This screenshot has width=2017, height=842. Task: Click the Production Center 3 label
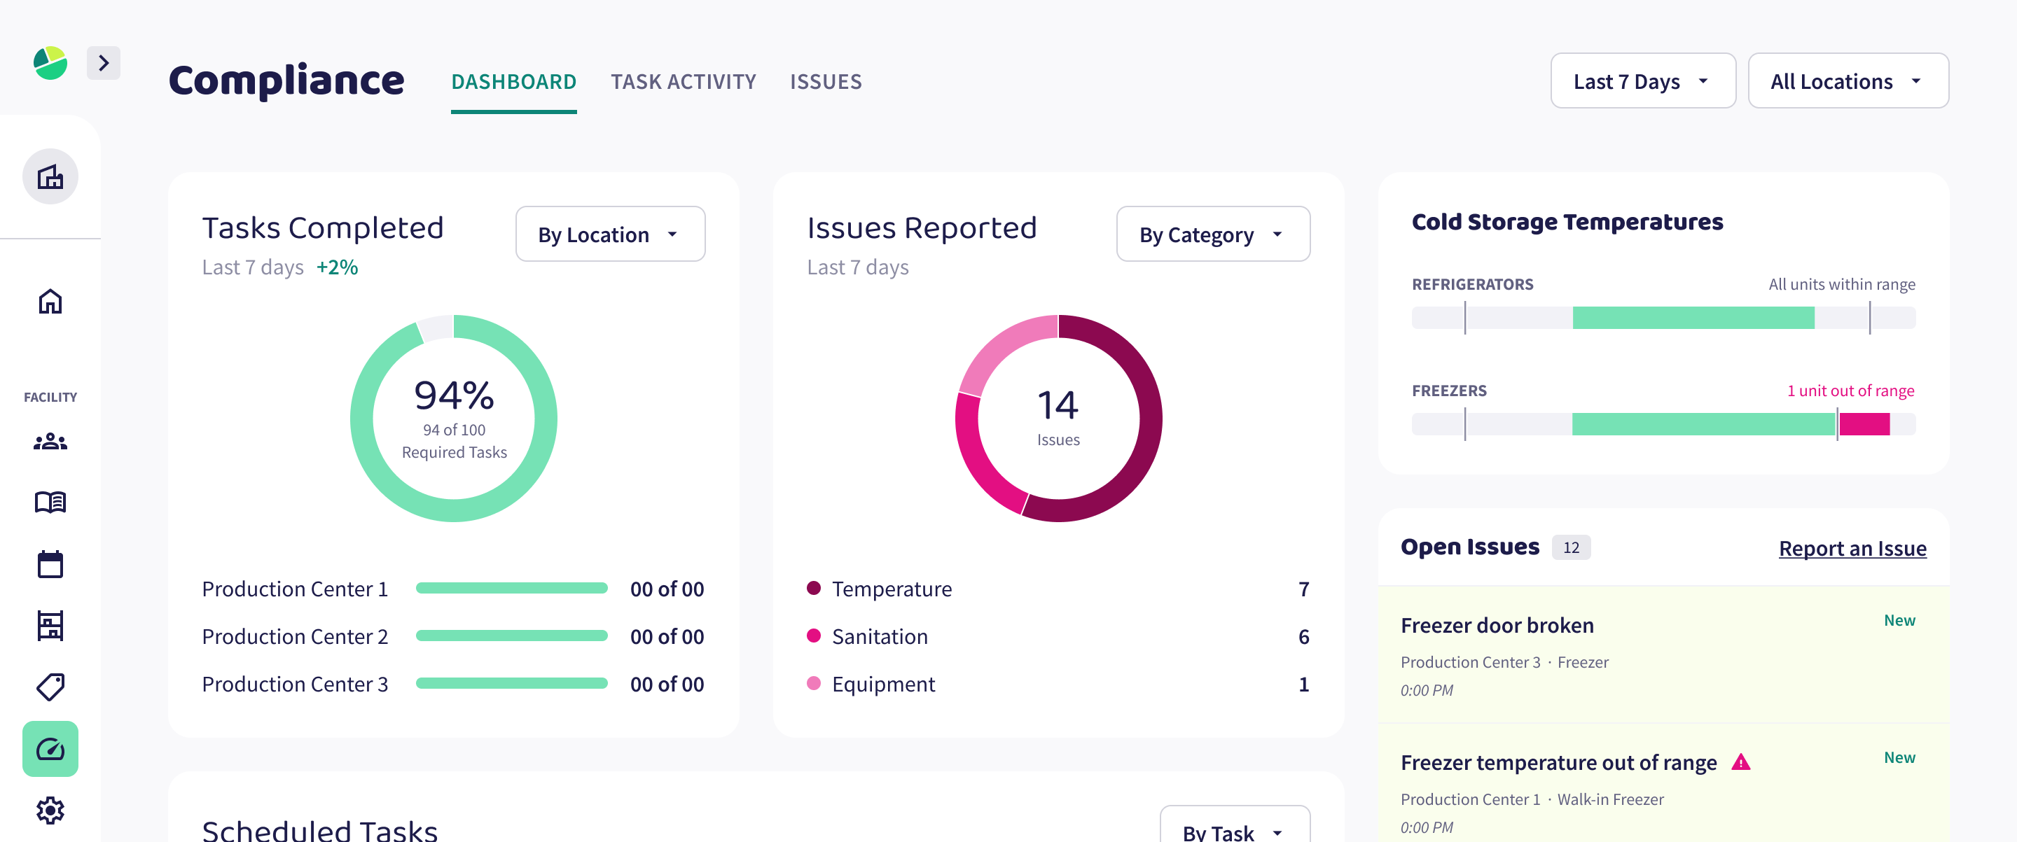tap(294, 684)
